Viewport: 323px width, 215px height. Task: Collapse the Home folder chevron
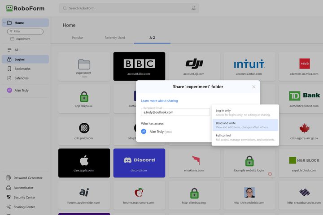point(4,23)
